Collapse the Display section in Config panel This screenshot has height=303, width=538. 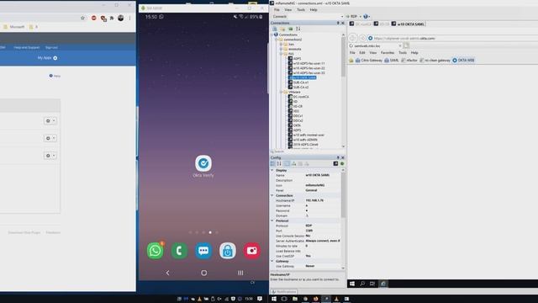click(x=272, y=170)
